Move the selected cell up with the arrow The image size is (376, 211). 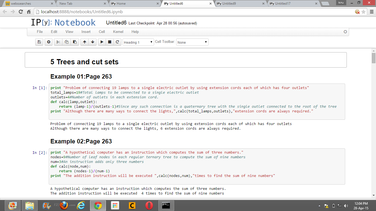click(x=85, y=42)
